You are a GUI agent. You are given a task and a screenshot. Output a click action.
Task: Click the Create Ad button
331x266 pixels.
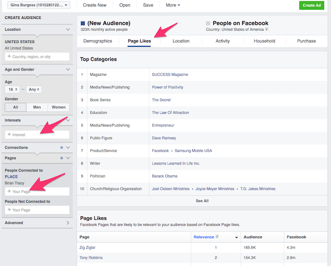[x=312, y=5]
